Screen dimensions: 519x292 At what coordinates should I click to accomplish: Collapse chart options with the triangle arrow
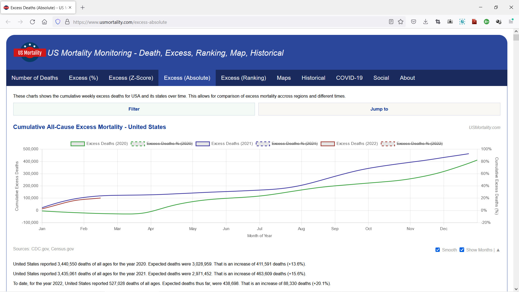coord(498,250)
